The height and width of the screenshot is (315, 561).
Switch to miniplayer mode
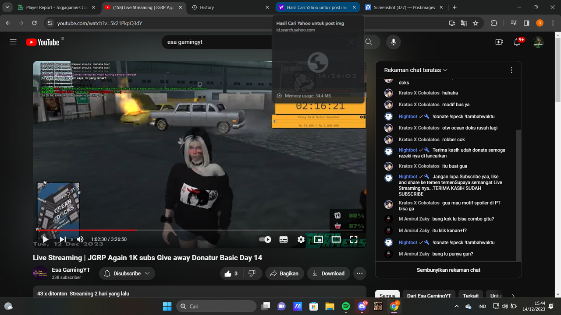pyautogui.click(x=319, y=239)
